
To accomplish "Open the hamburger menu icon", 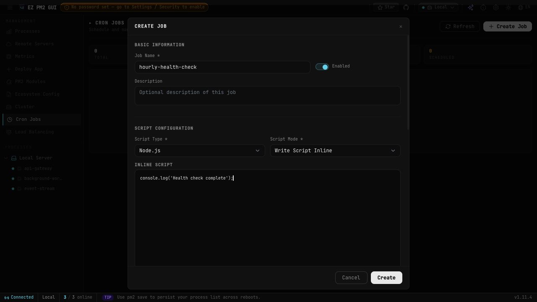I will tap(10, 7).
